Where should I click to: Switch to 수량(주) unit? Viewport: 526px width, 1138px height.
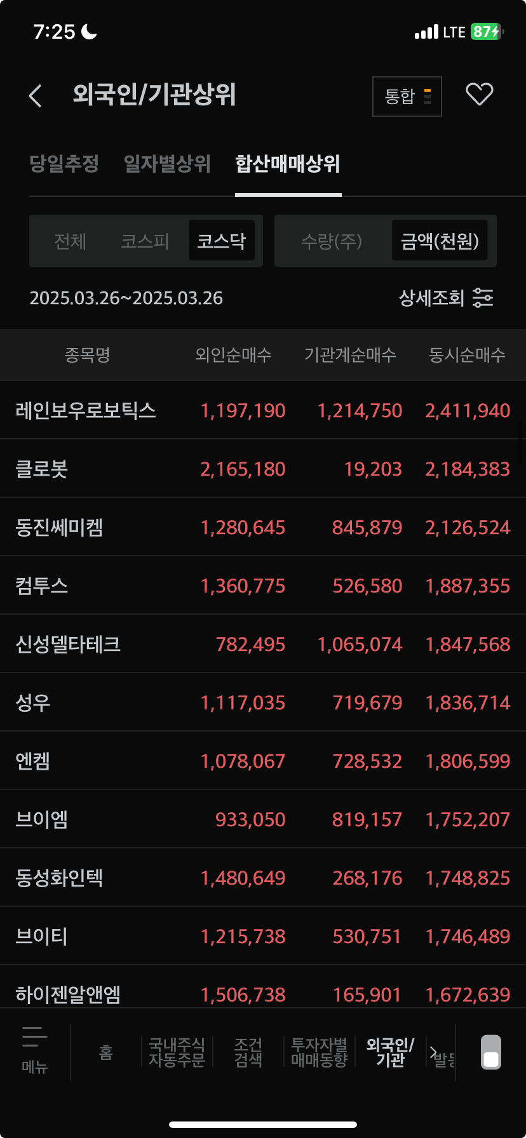point(332,241)
